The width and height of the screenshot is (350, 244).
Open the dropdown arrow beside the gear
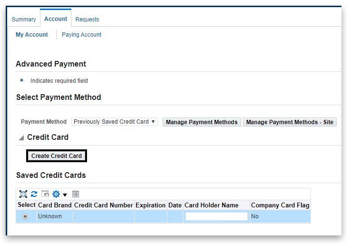(x=65, y=195)
